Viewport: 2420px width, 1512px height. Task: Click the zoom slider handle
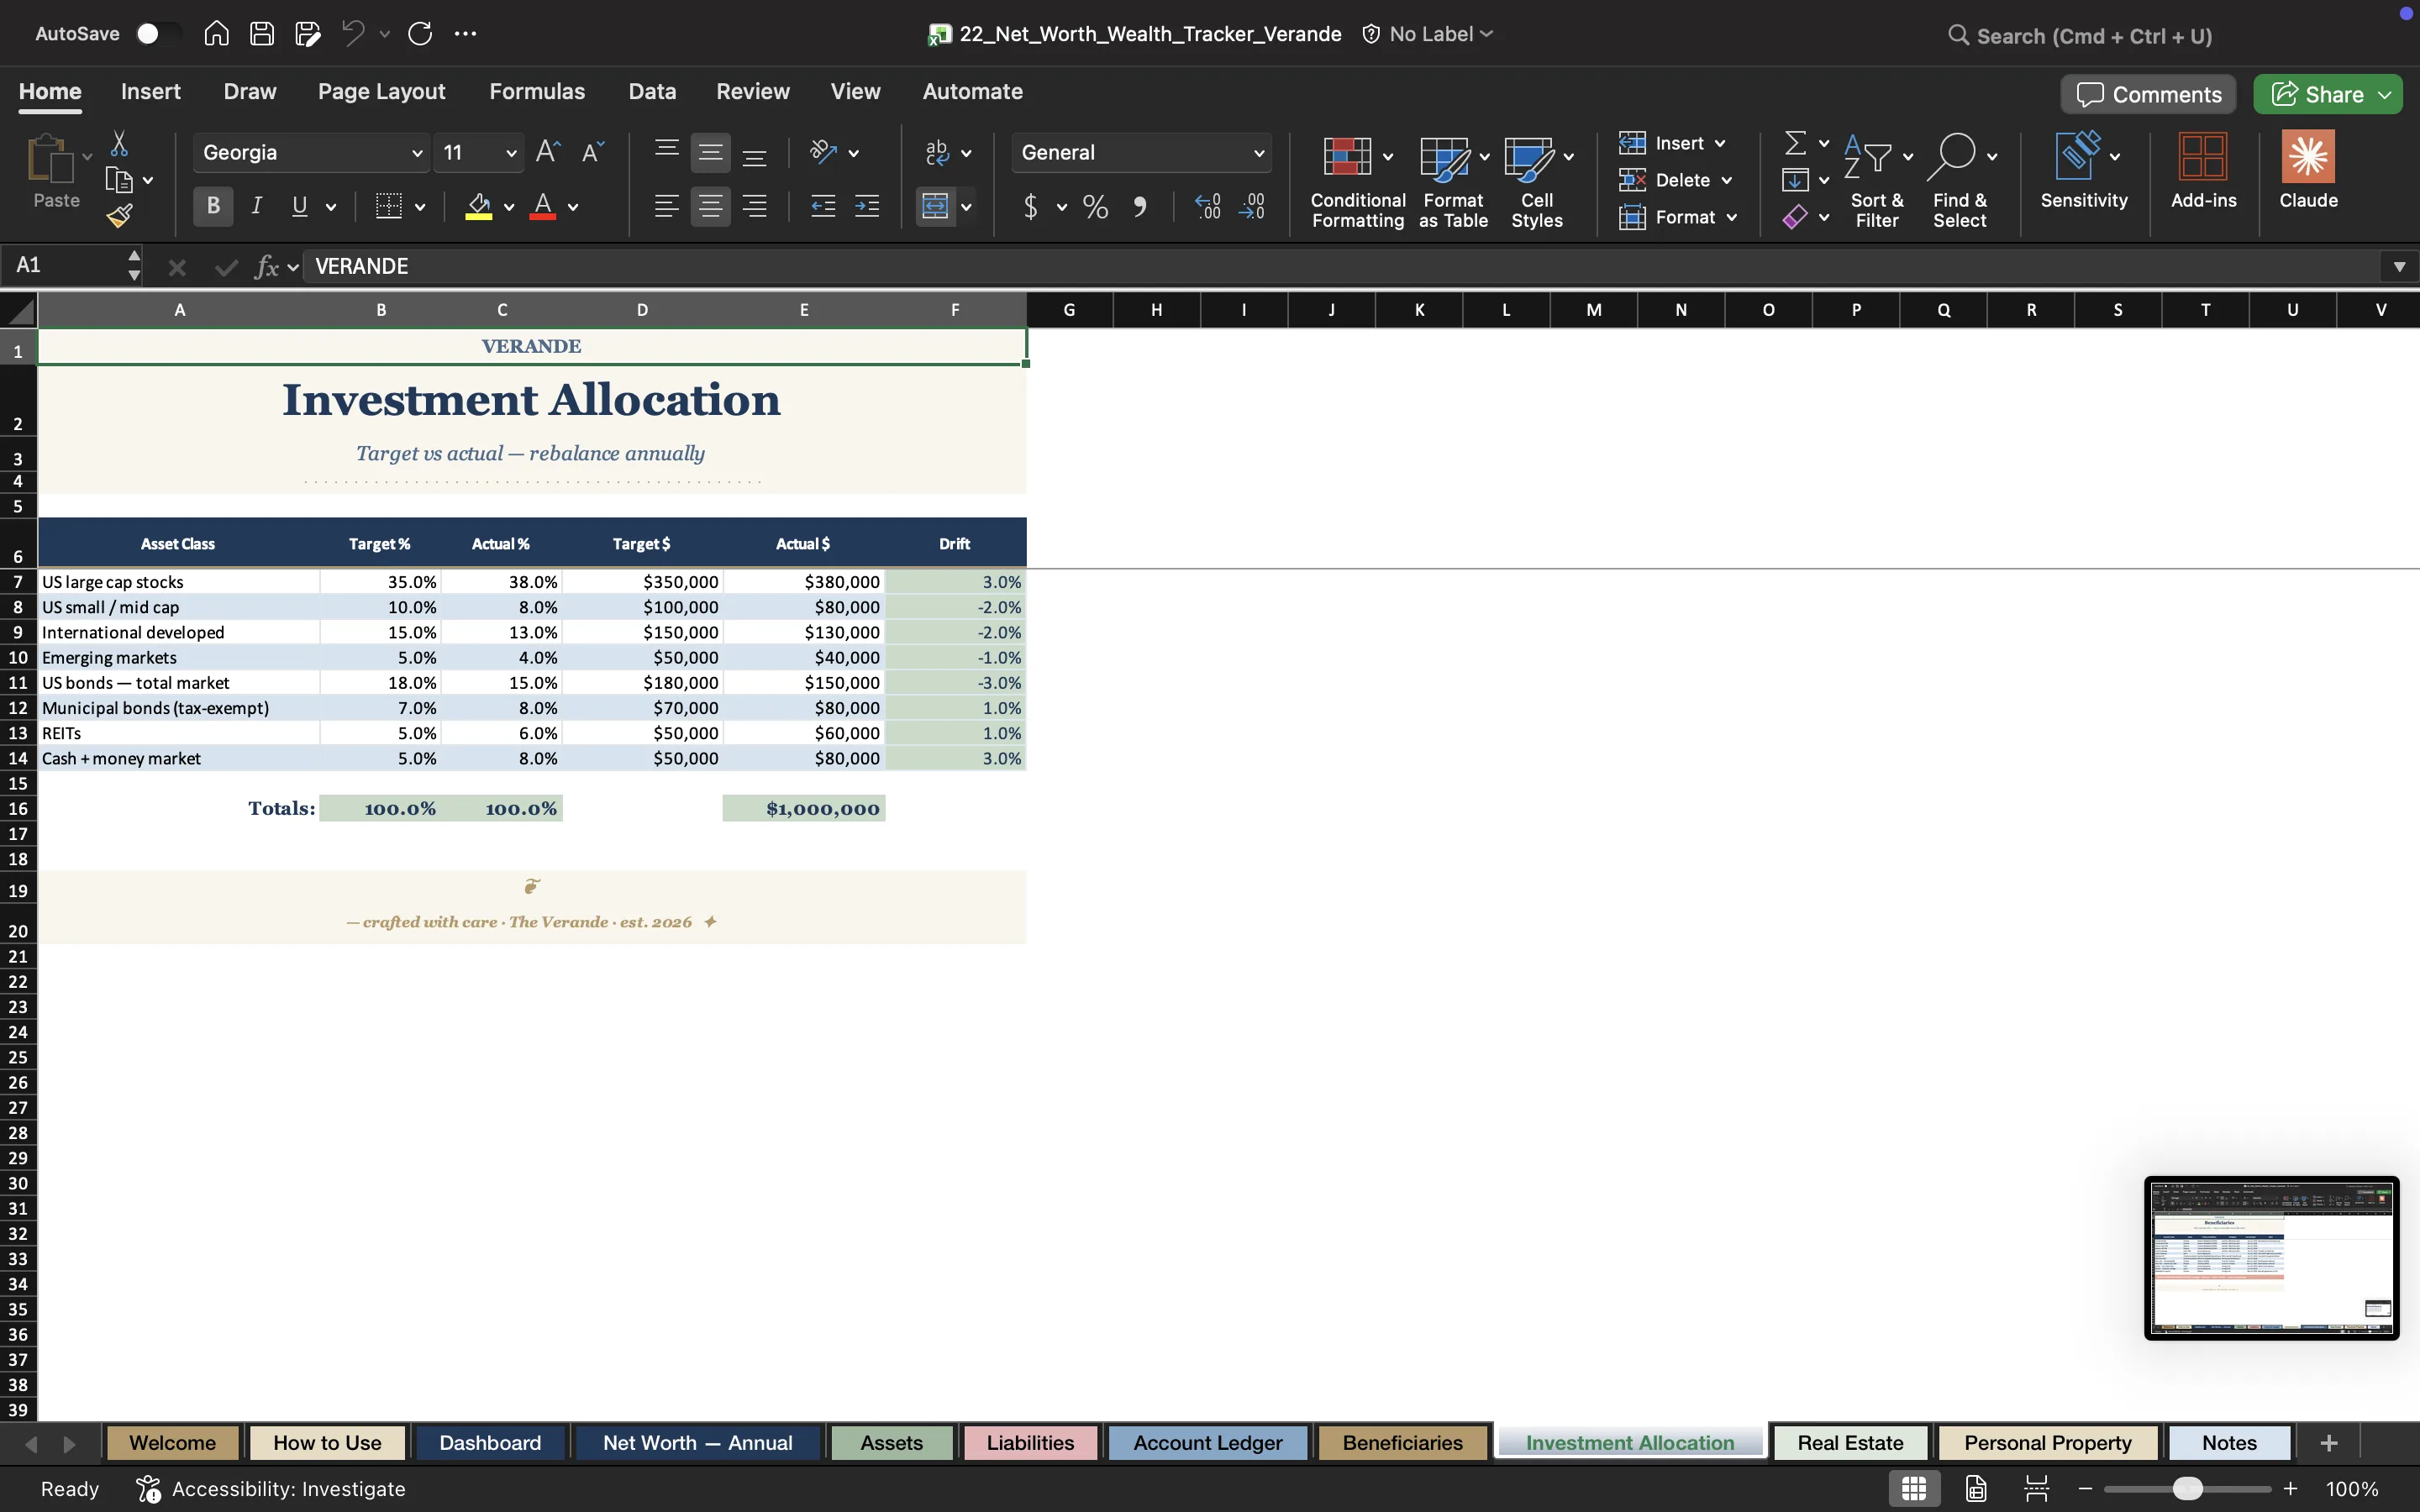point(2187,1489)
